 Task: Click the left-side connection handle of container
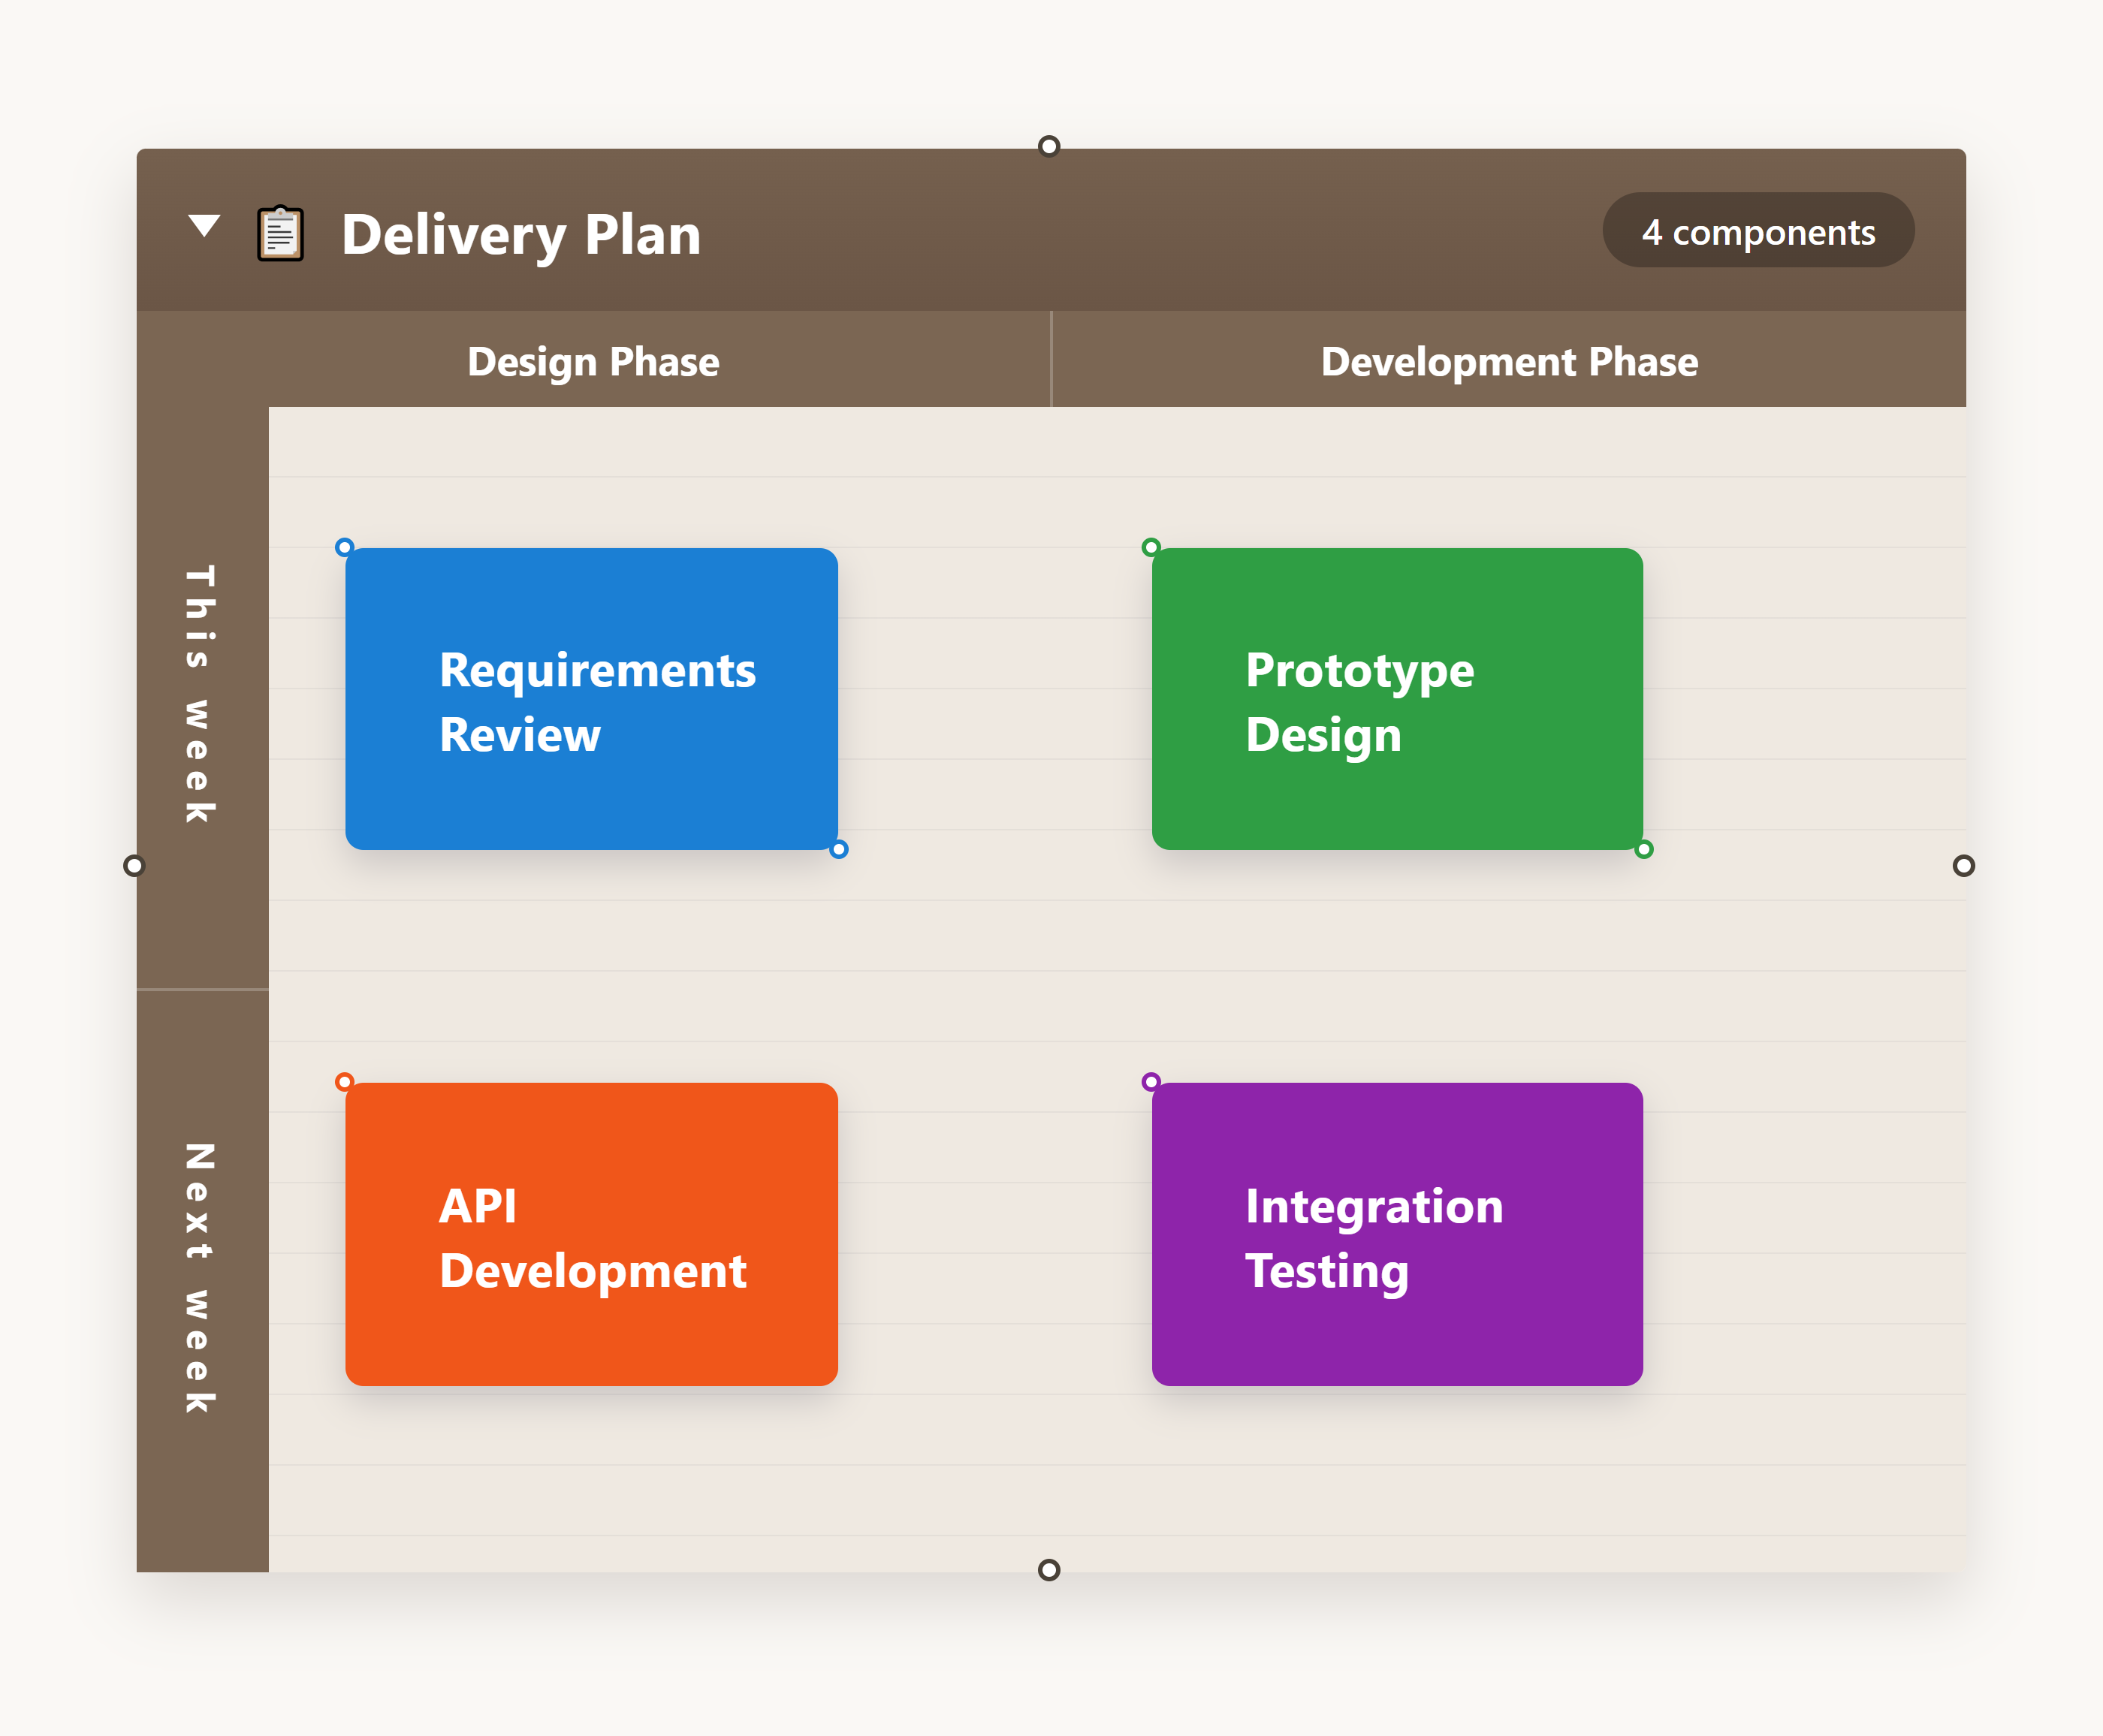(134, 866)
